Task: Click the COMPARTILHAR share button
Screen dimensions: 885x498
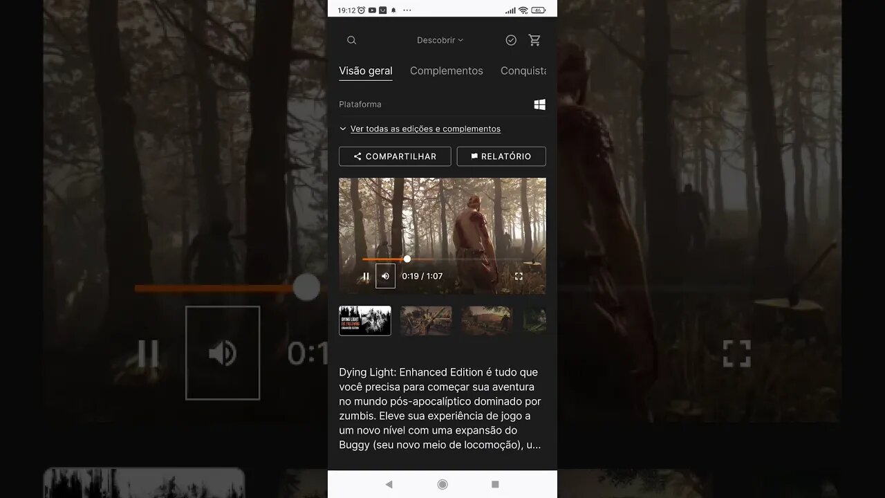Action: (x=395, y=156)
